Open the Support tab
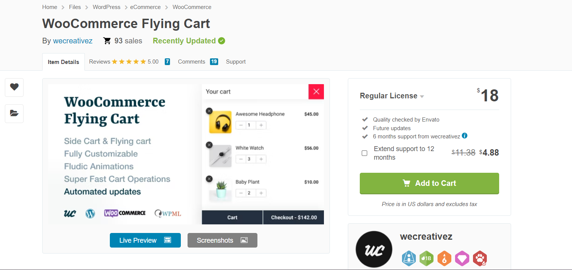 click(236, 62)
